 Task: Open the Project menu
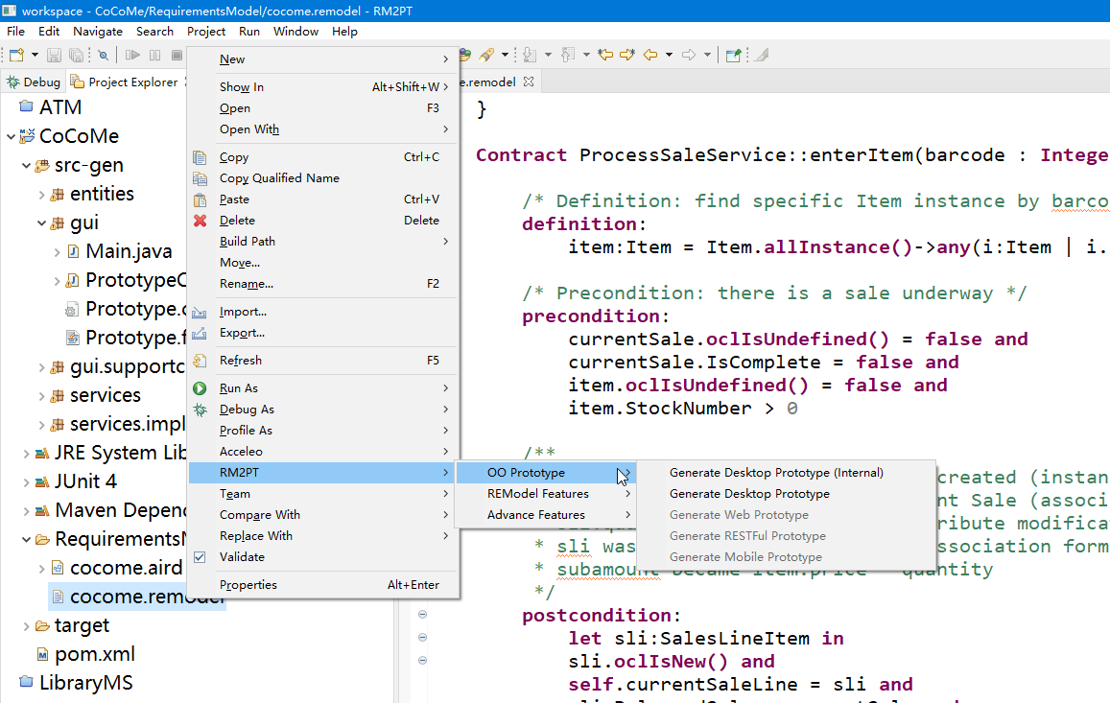pyautogui.click(x=206, y=31)
